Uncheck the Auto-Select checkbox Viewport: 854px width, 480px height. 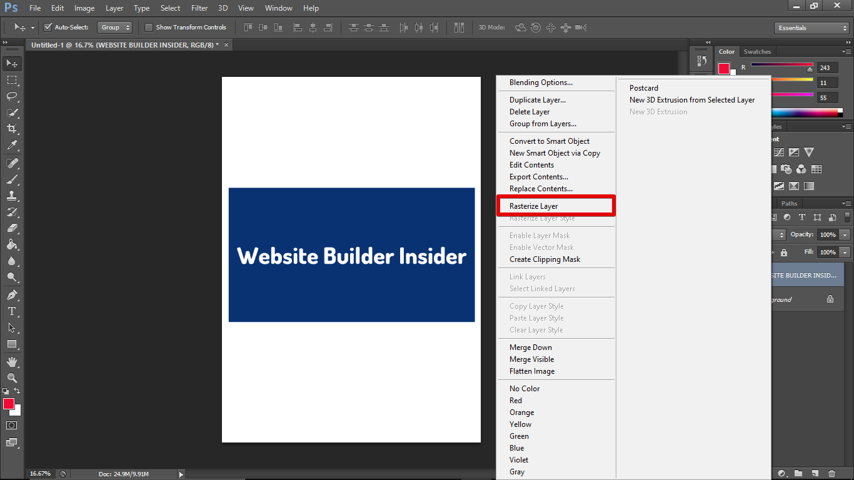pyautogui.click(x=48, y=27)
